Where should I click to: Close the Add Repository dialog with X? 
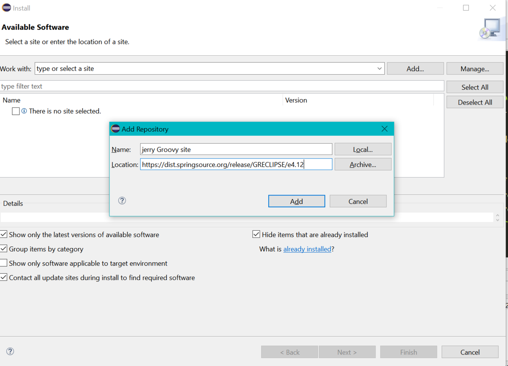[x=384, y=129]
